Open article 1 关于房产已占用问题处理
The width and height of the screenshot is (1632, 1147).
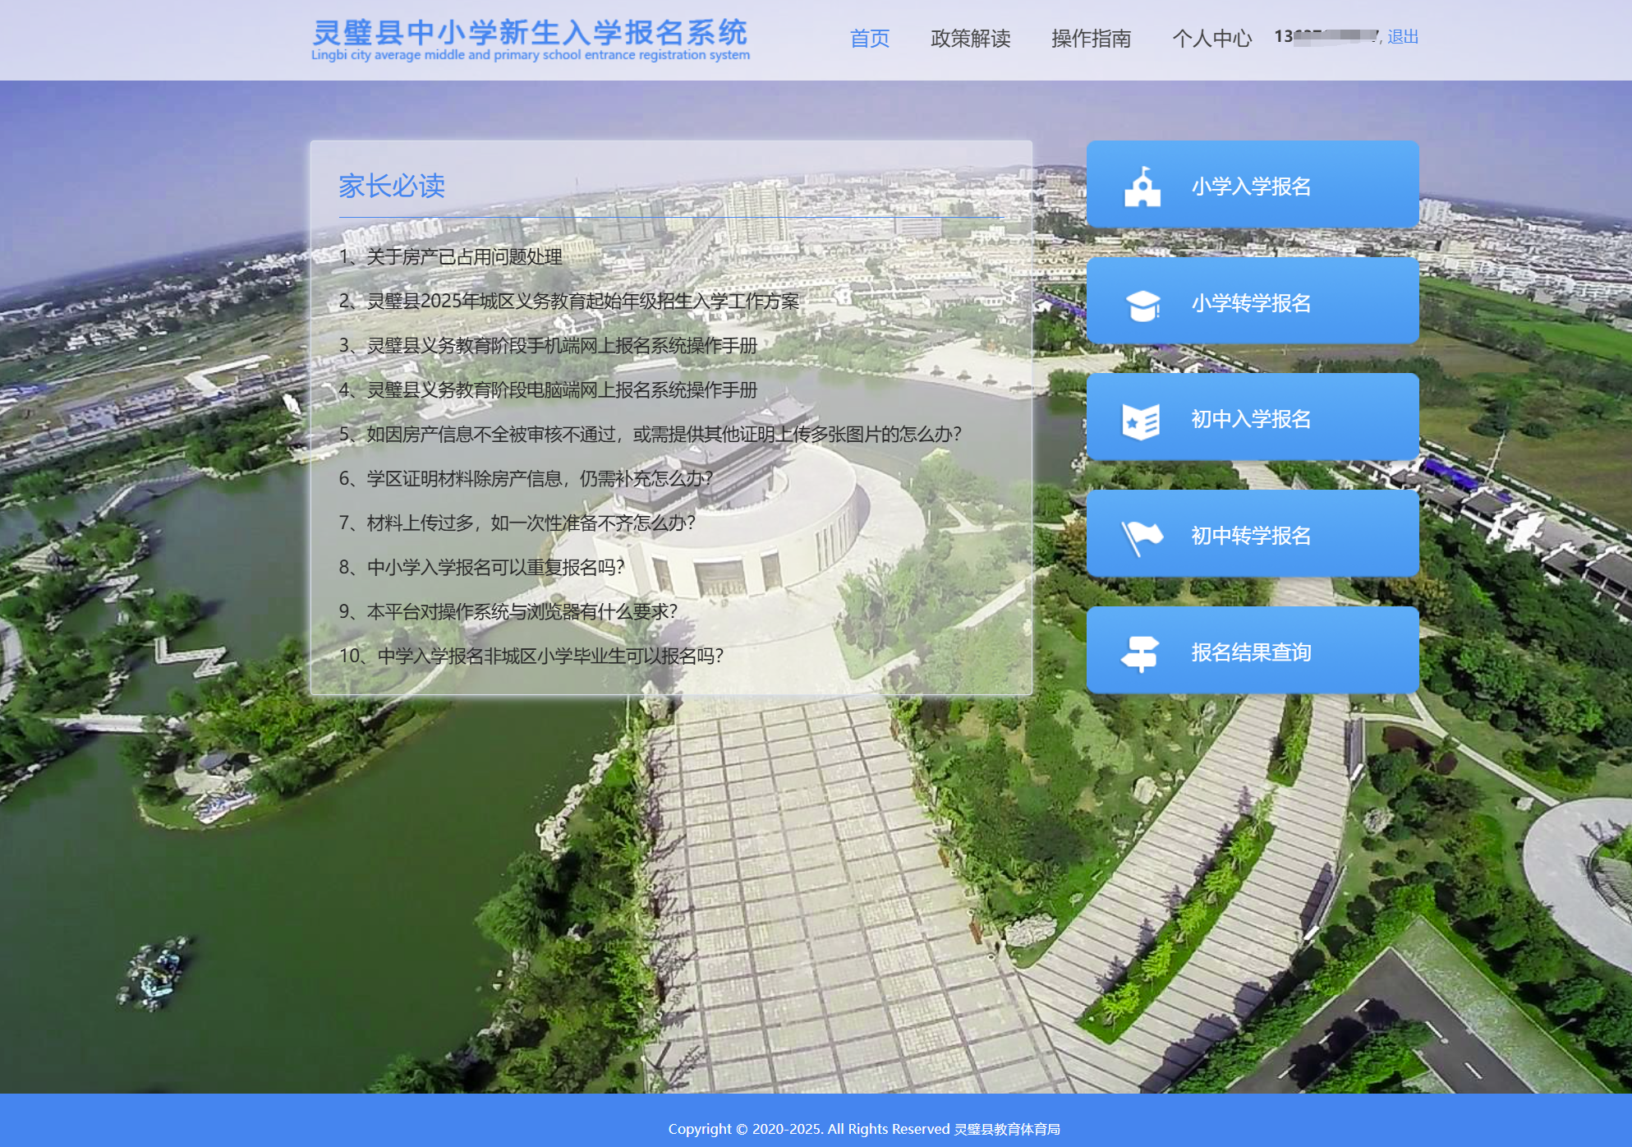[450, 256]
